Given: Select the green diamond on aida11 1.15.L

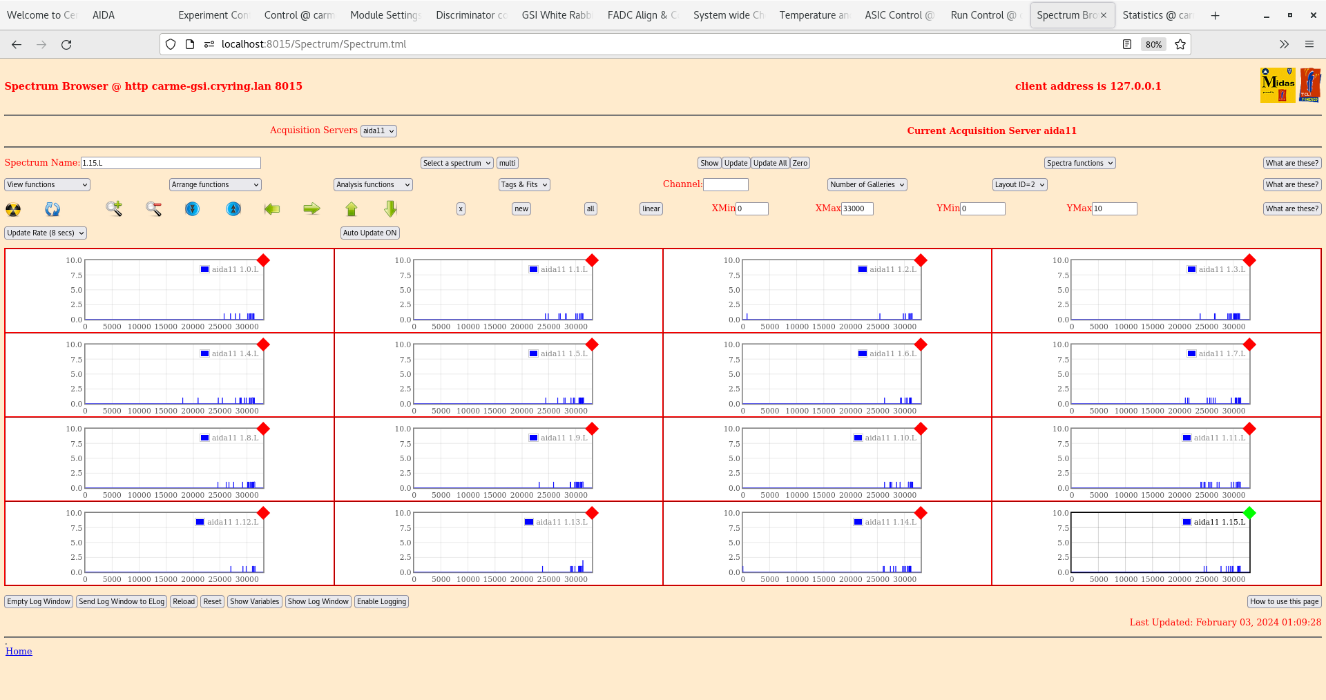Looking at the screenshot, I should (1249, 513).
